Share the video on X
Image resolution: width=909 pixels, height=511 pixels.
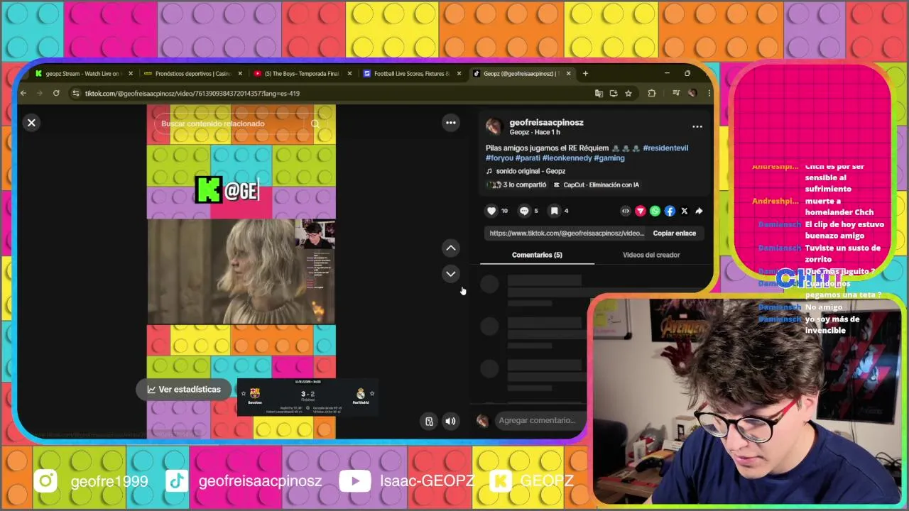pyautogui.click(x=685, y=211)
